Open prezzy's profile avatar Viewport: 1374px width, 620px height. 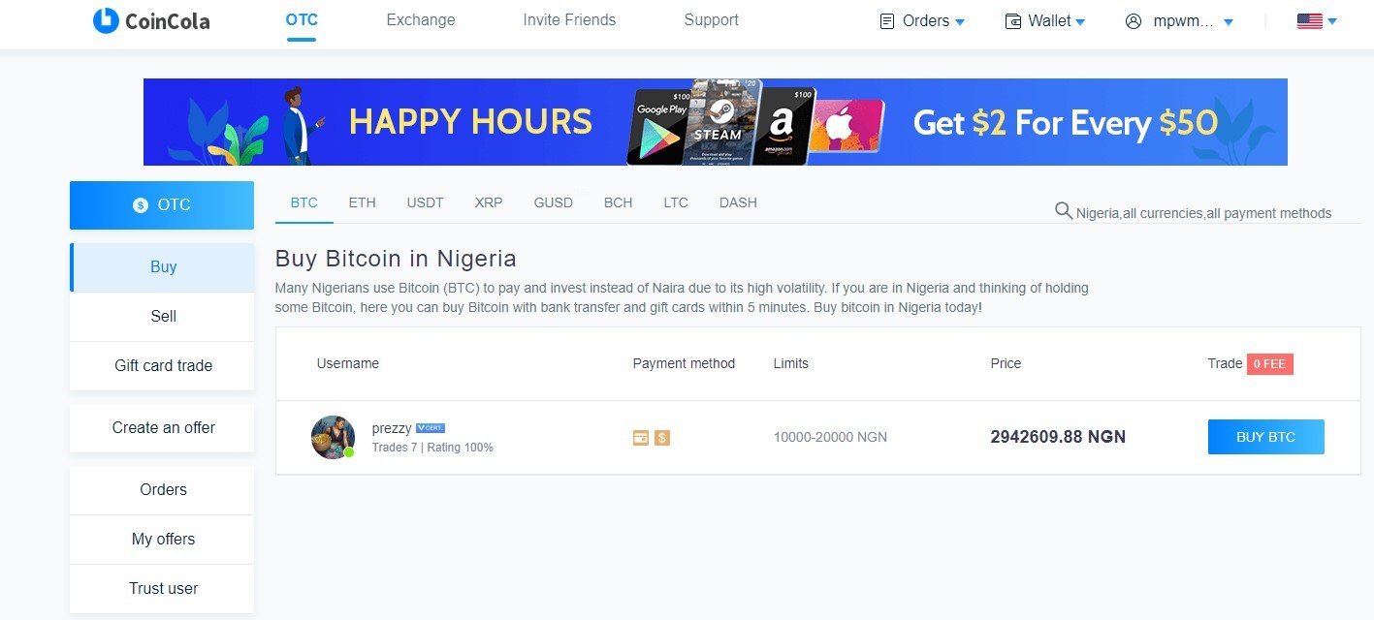click(333, 437)
